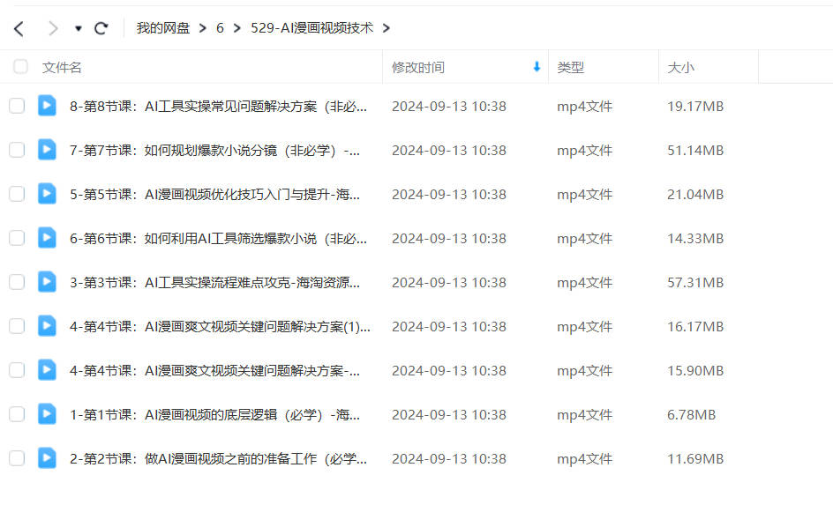
Task: Check the box for 3-第3节课 file
Action: point(17,282)
